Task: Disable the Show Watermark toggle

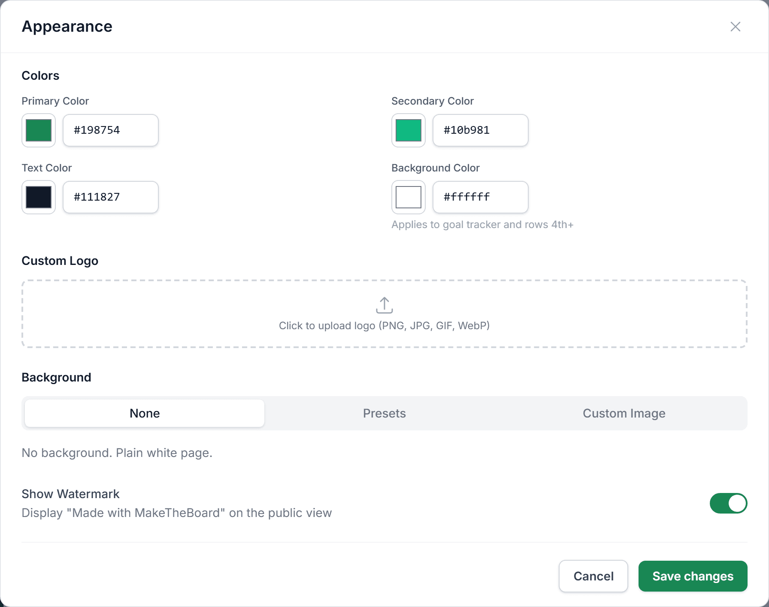Action: click(x=728, y=503)
